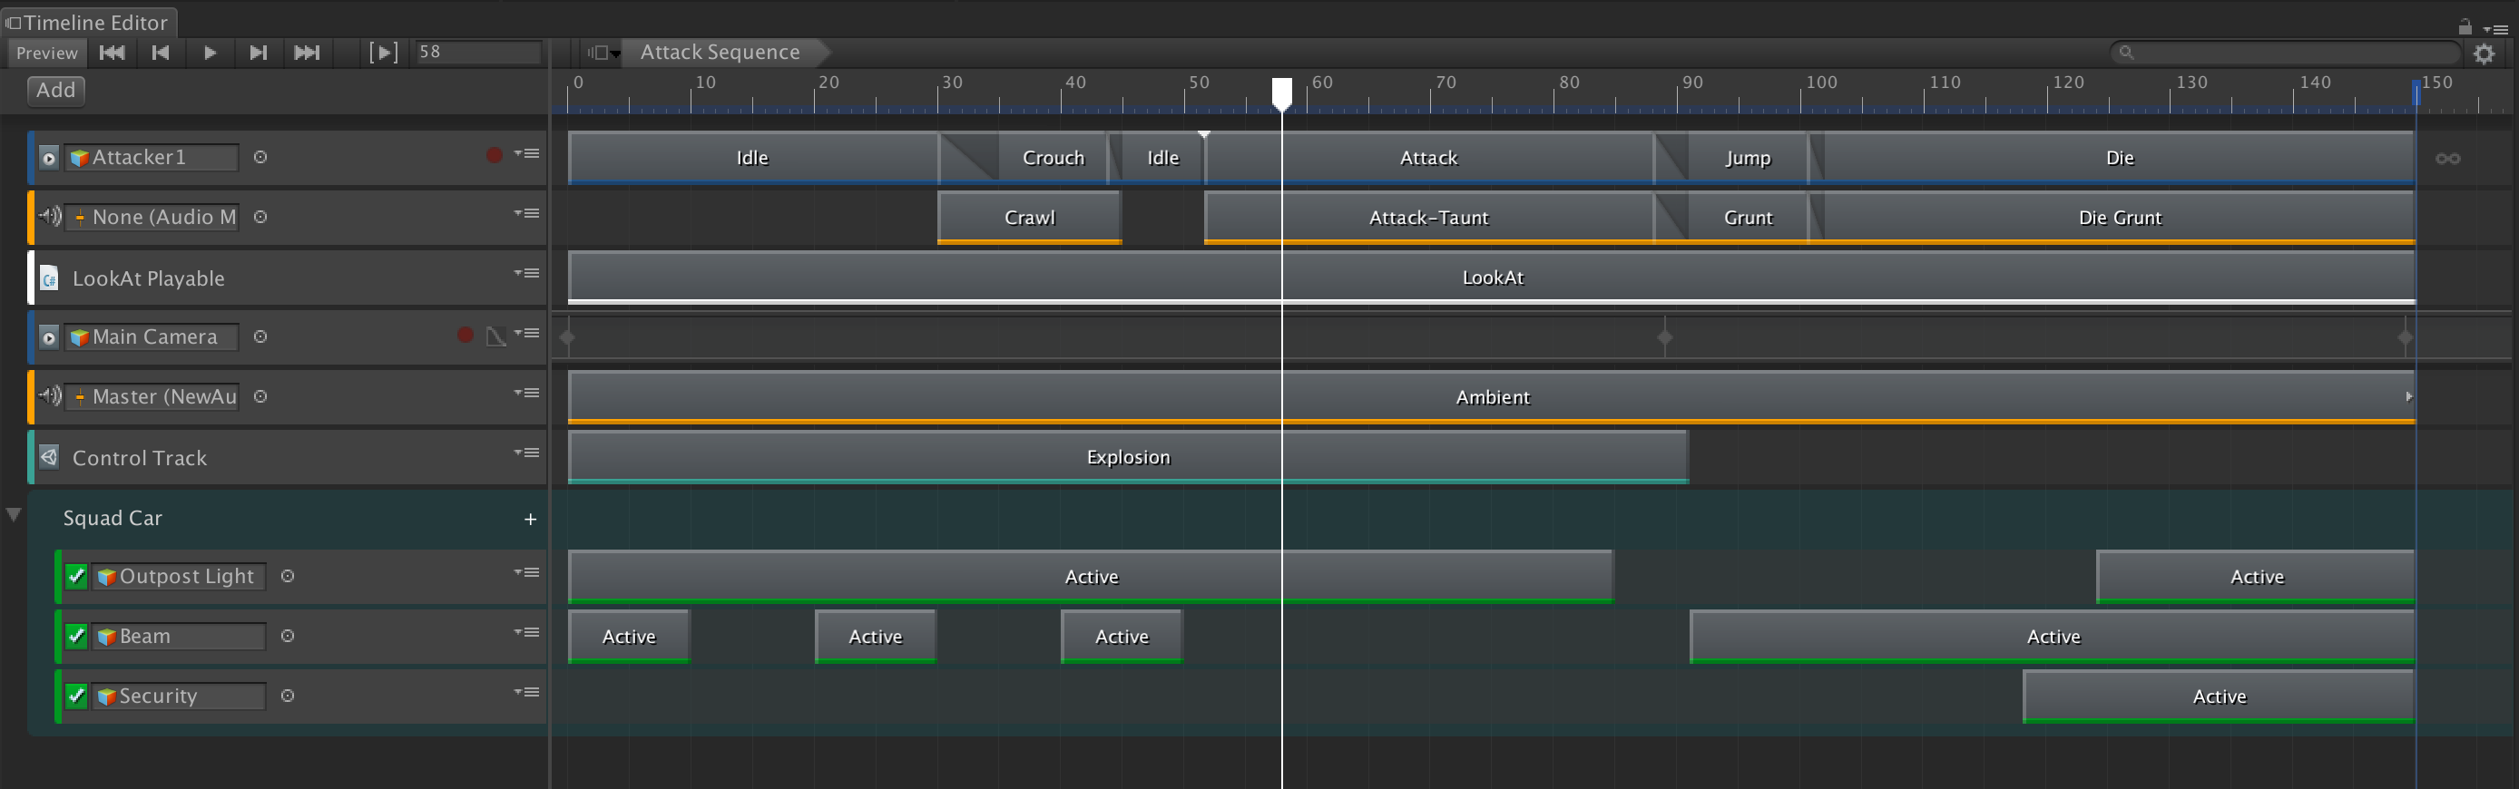
Task: Open the Timeline Editor tab
Action: (88, 23)
